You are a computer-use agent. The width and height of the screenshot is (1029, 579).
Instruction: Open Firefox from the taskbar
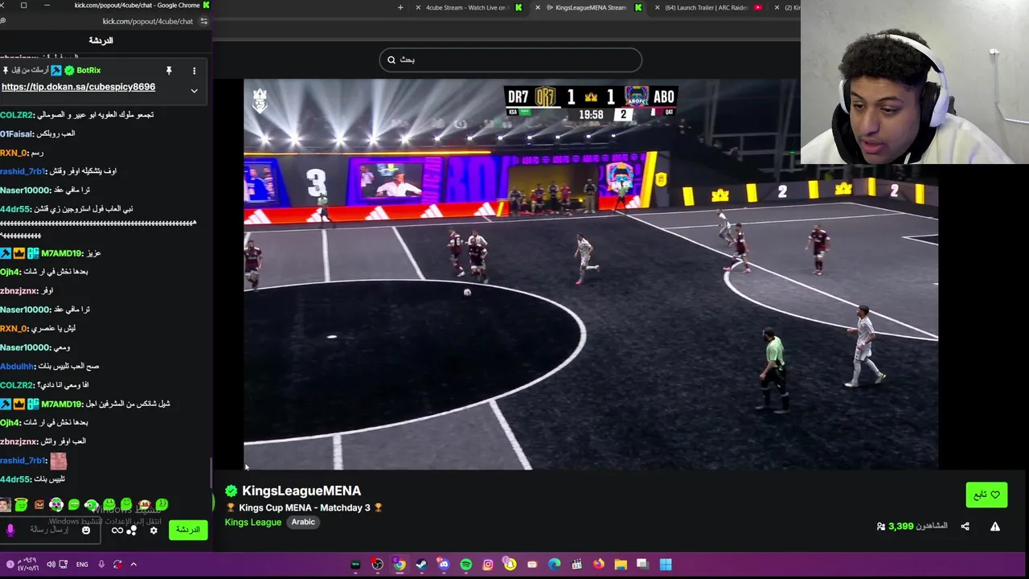tap(599, 565)
